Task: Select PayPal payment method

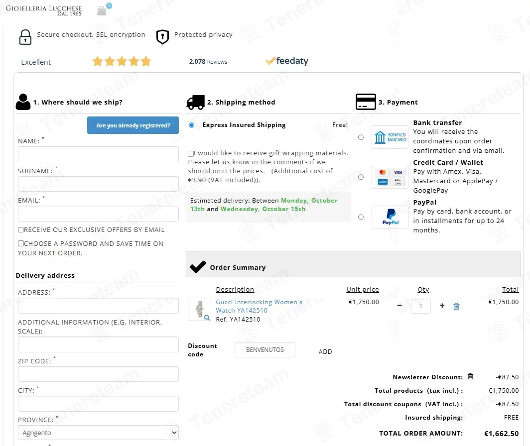Action: pyautogui.click(x=361, y=217)
